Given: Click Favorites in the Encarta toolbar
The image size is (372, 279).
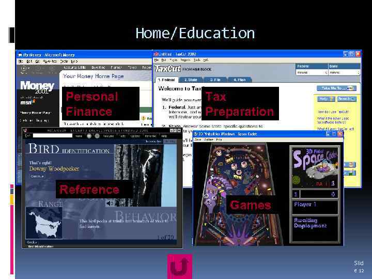Looking at the screenshot, I should point(150,136).
